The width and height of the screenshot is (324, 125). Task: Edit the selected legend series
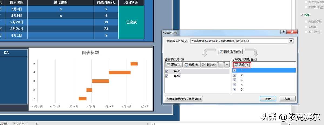(x=191, y=65)
